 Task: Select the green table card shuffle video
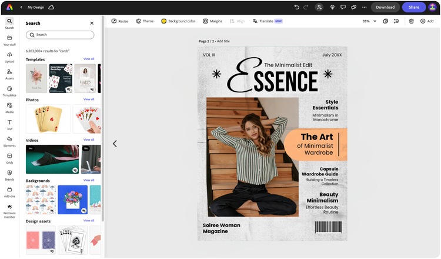coord(52,160)
